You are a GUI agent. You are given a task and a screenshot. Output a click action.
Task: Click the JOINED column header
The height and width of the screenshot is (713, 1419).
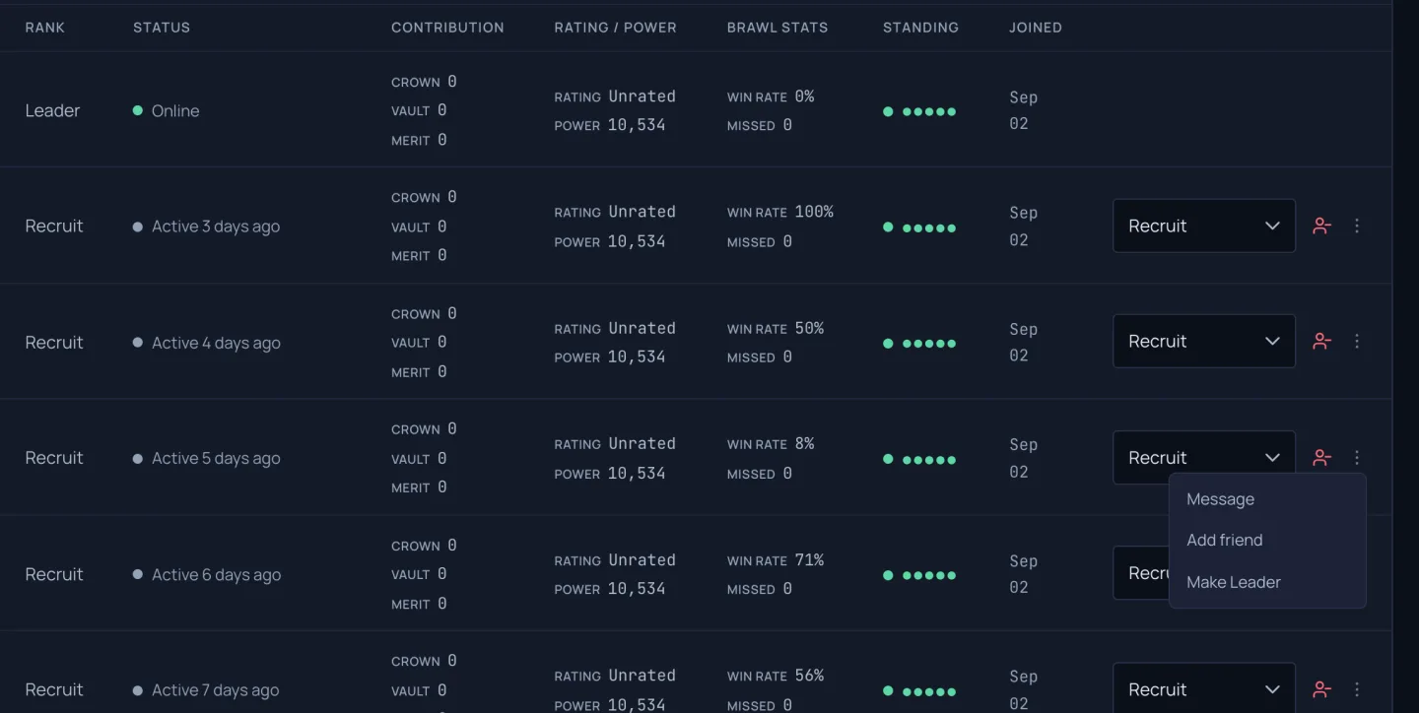tap(1036, 28)
